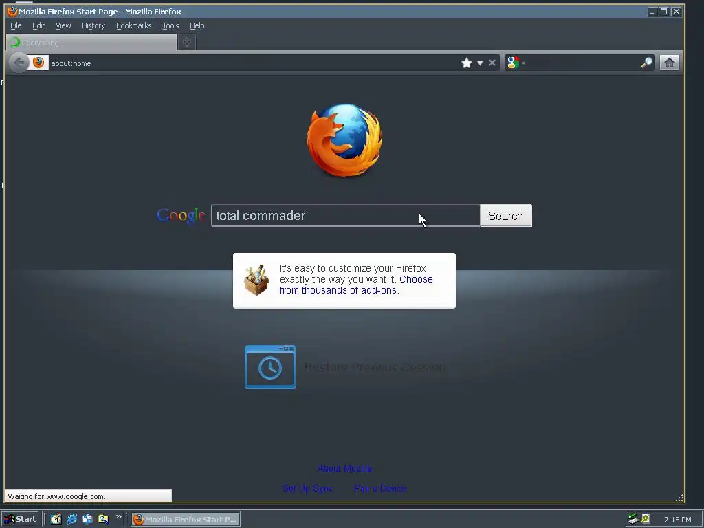Click the network connection tray icon
Image resolution: width=704 pixels, height=528 pixels.
pyautogui.click(x=633, y=519)
